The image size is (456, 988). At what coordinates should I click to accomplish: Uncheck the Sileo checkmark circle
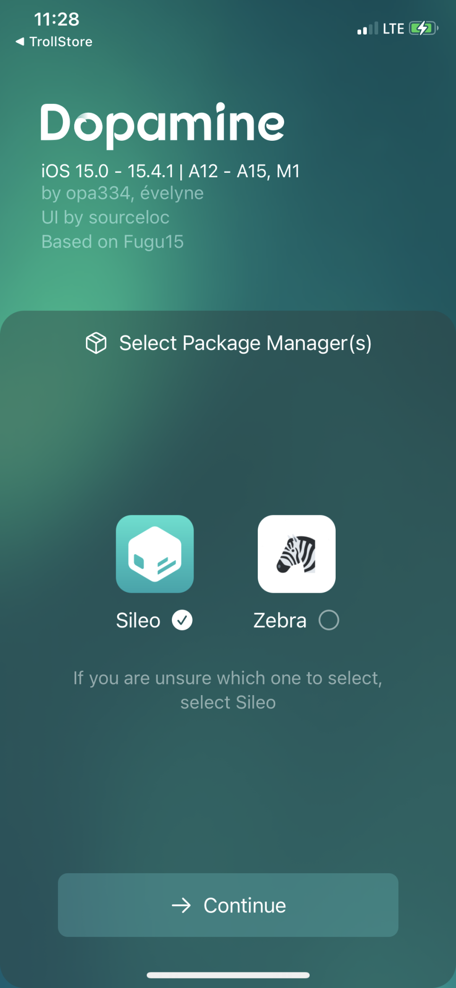tap(182, 620)
